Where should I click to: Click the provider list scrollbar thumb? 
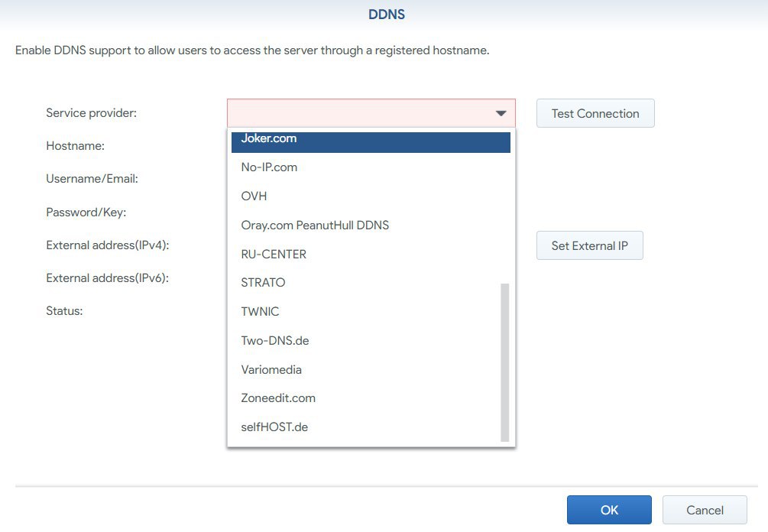(505, 362)
